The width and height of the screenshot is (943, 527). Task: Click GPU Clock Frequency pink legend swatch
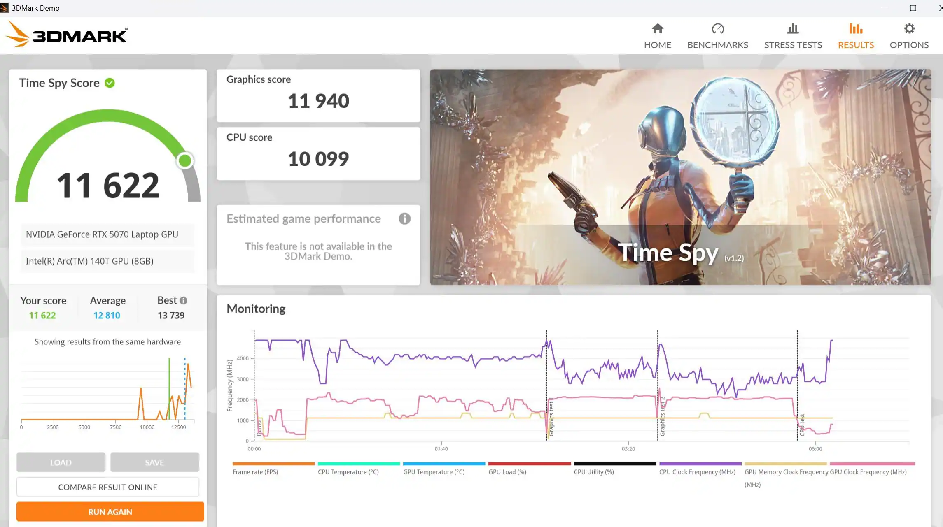click(872, 464)
